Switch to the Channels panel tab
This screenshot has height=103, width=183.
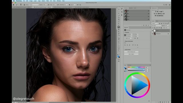click(x=126, y=8)
